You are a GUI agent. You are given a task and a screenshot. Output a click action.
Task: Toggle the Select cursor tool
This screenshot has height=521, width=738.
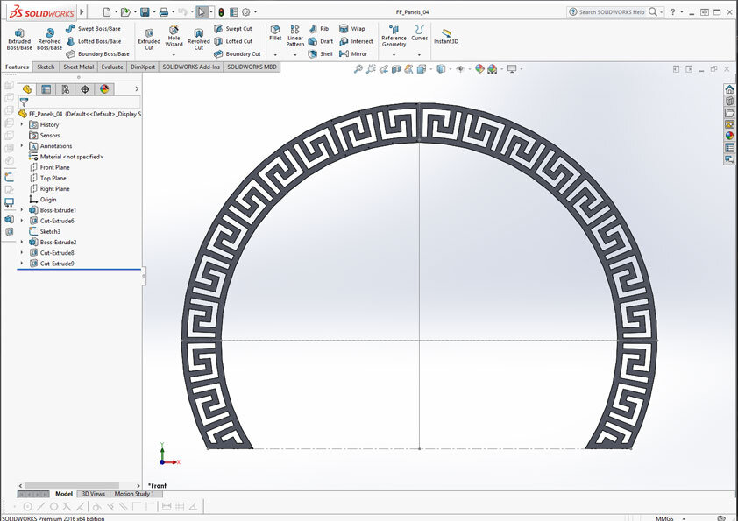tap(202, 11)
